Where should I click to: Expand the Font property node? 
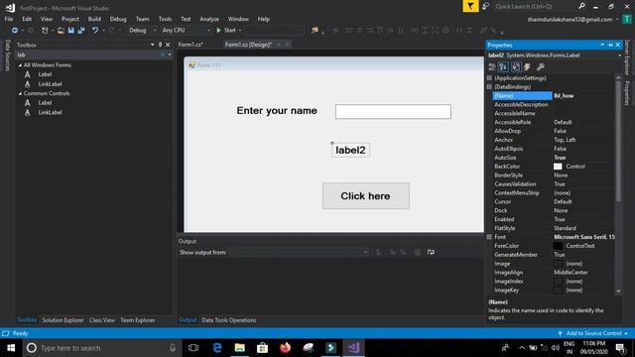[x=489, y=237]
